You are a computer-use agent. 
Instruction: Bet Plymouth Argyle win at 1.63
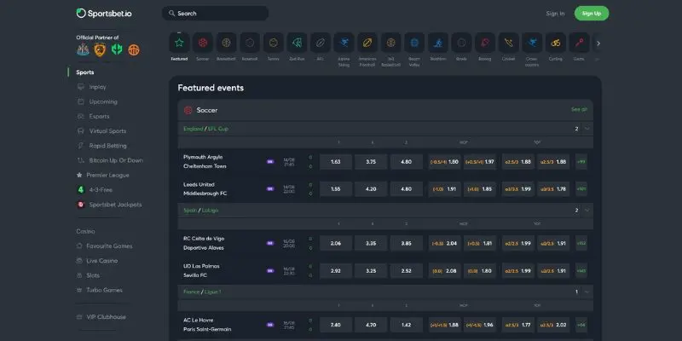pos(336,162)
